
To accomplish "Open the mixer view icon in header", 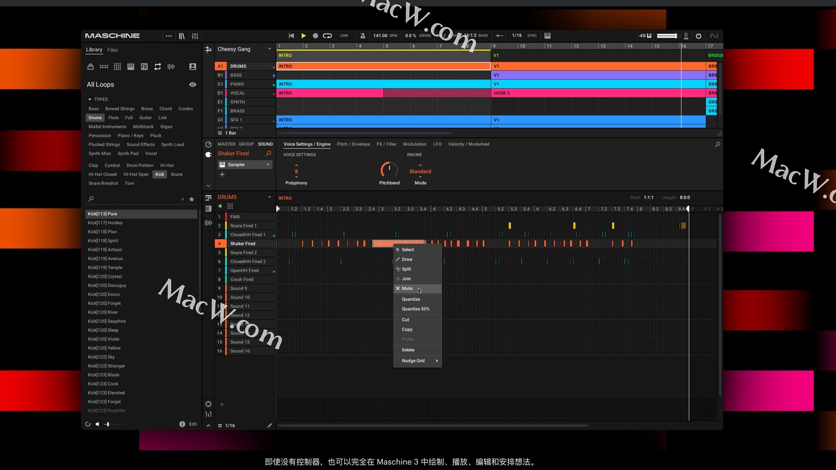I will 195,36.
